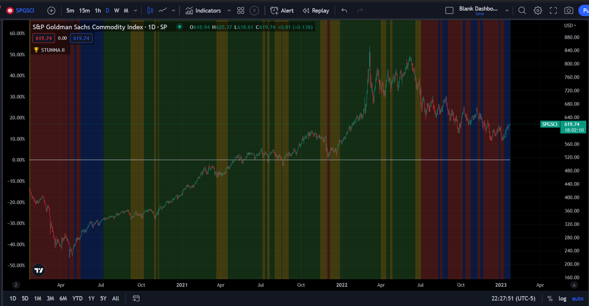Set date range to 1D
Image resolution: width=589 pixels, height=306 pixels.
[13, 299]
